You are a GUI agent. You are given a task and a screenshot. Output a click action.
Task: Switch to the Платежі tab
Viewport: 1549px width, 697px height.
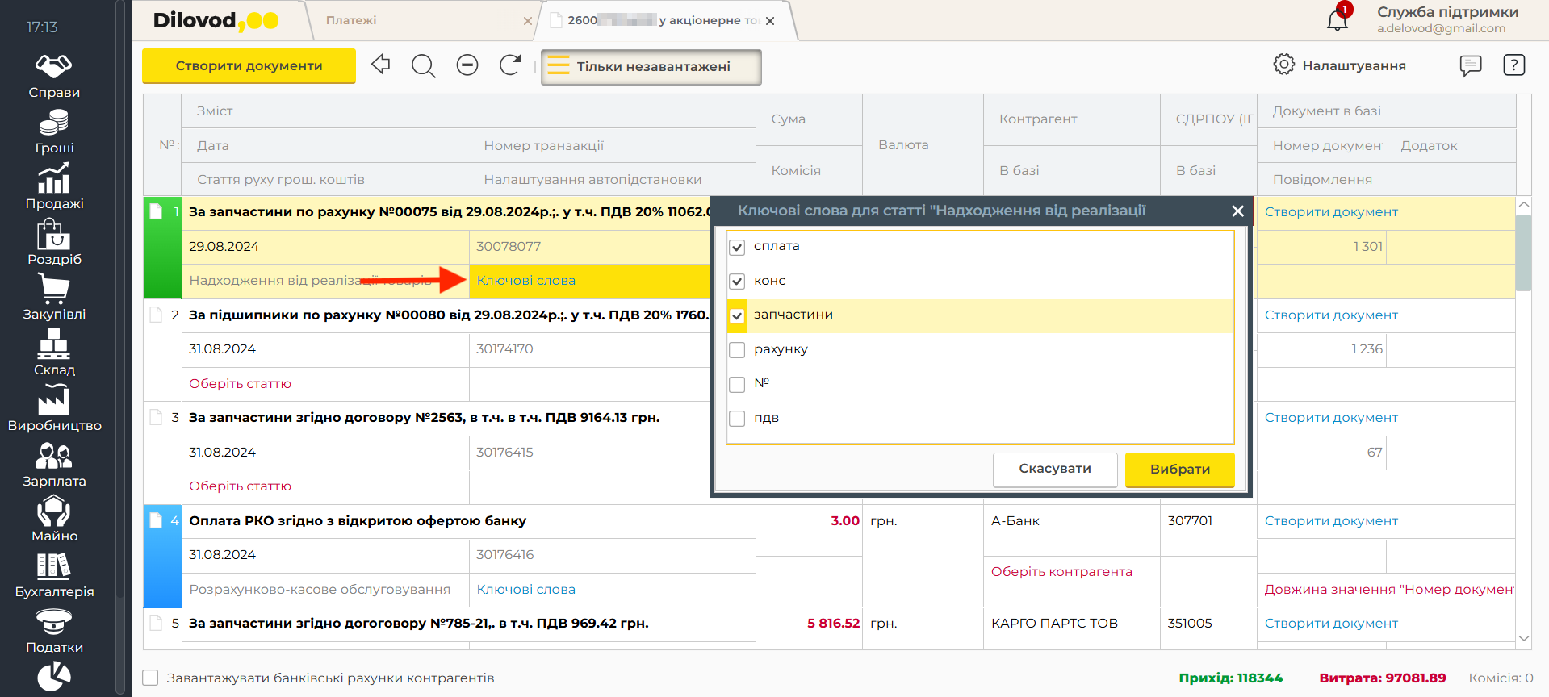coord(351,20)
